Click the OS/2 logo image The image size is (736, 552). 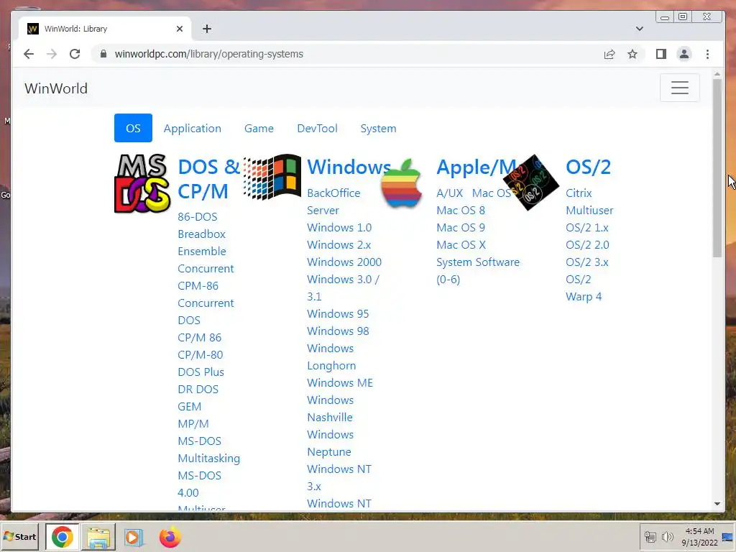point(531,182)
